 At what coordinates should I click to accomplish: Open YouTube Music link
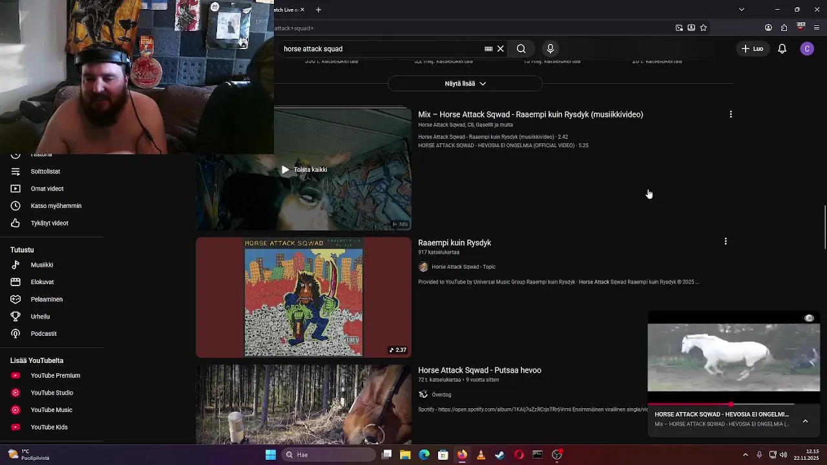pos(52,410)
